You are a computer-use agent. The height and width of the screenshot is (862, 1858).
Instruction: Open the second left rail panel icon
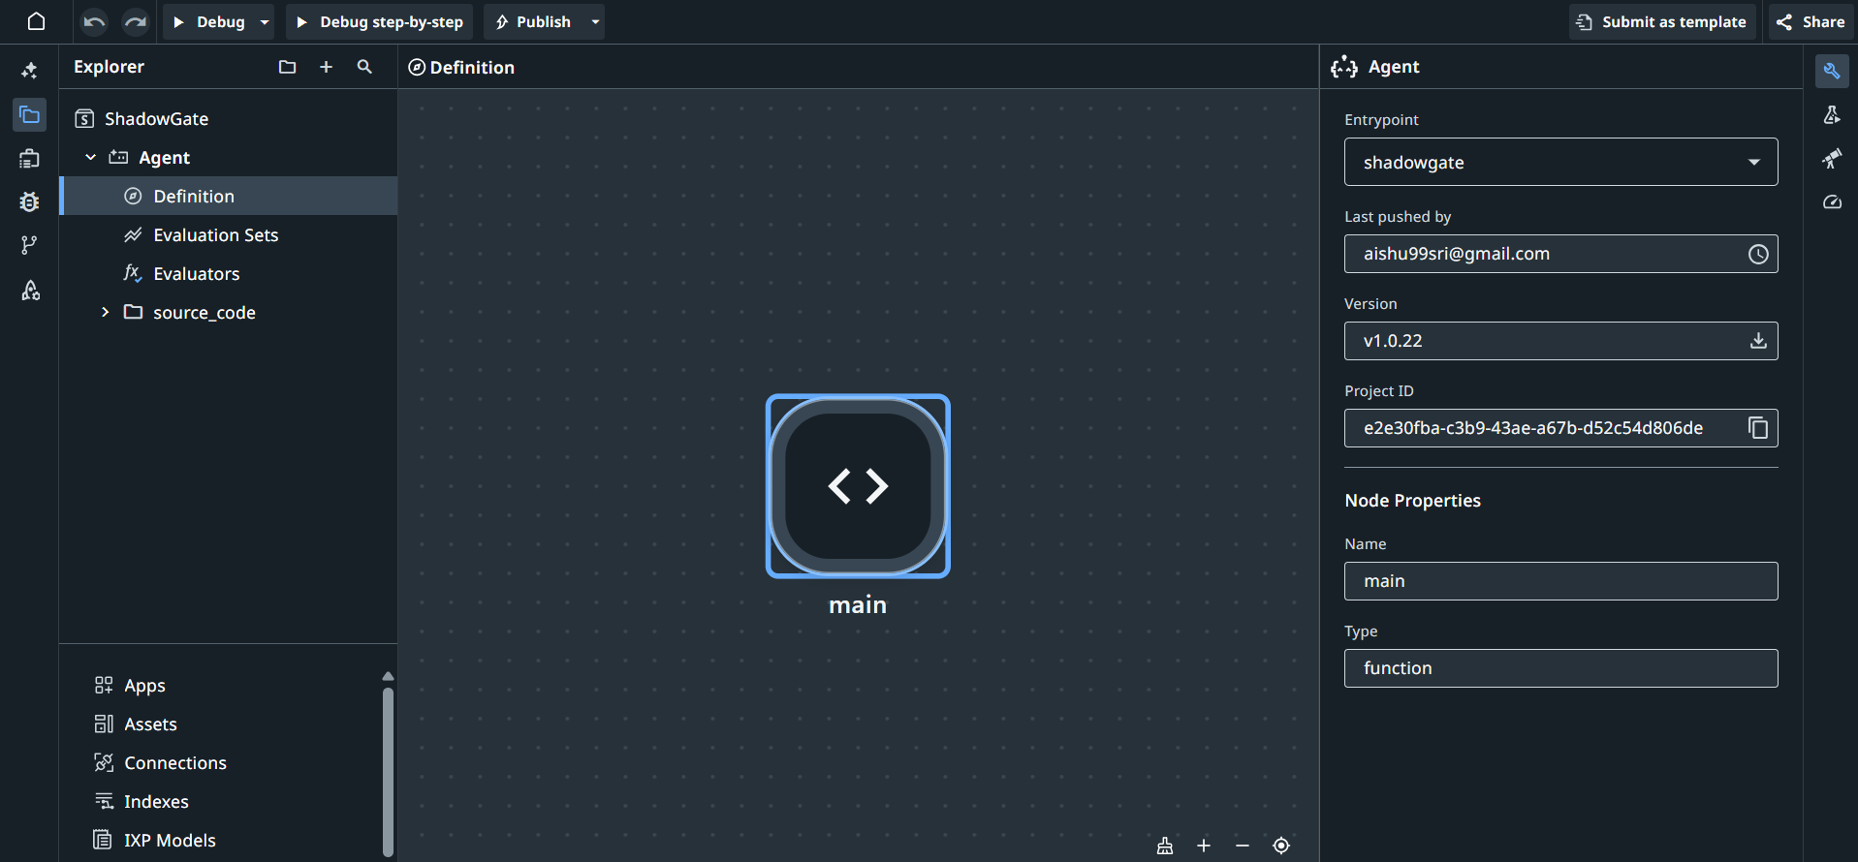(30, 158)
